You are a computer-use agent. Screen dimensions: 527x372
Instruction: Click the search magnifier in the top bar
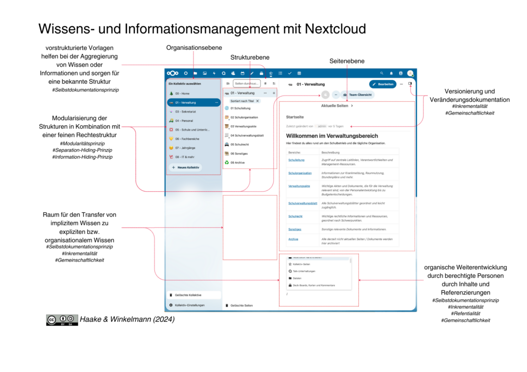click(381, 73)
